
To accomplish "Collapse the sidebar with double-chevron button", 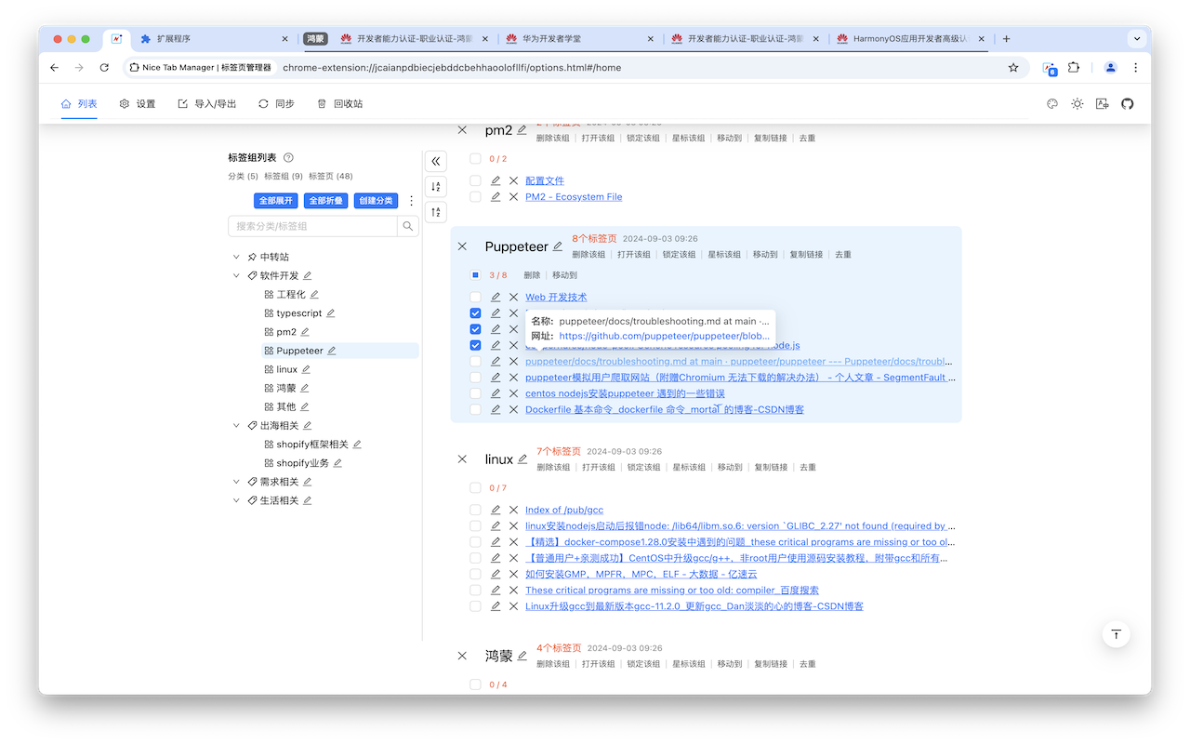I will point(436,161).
